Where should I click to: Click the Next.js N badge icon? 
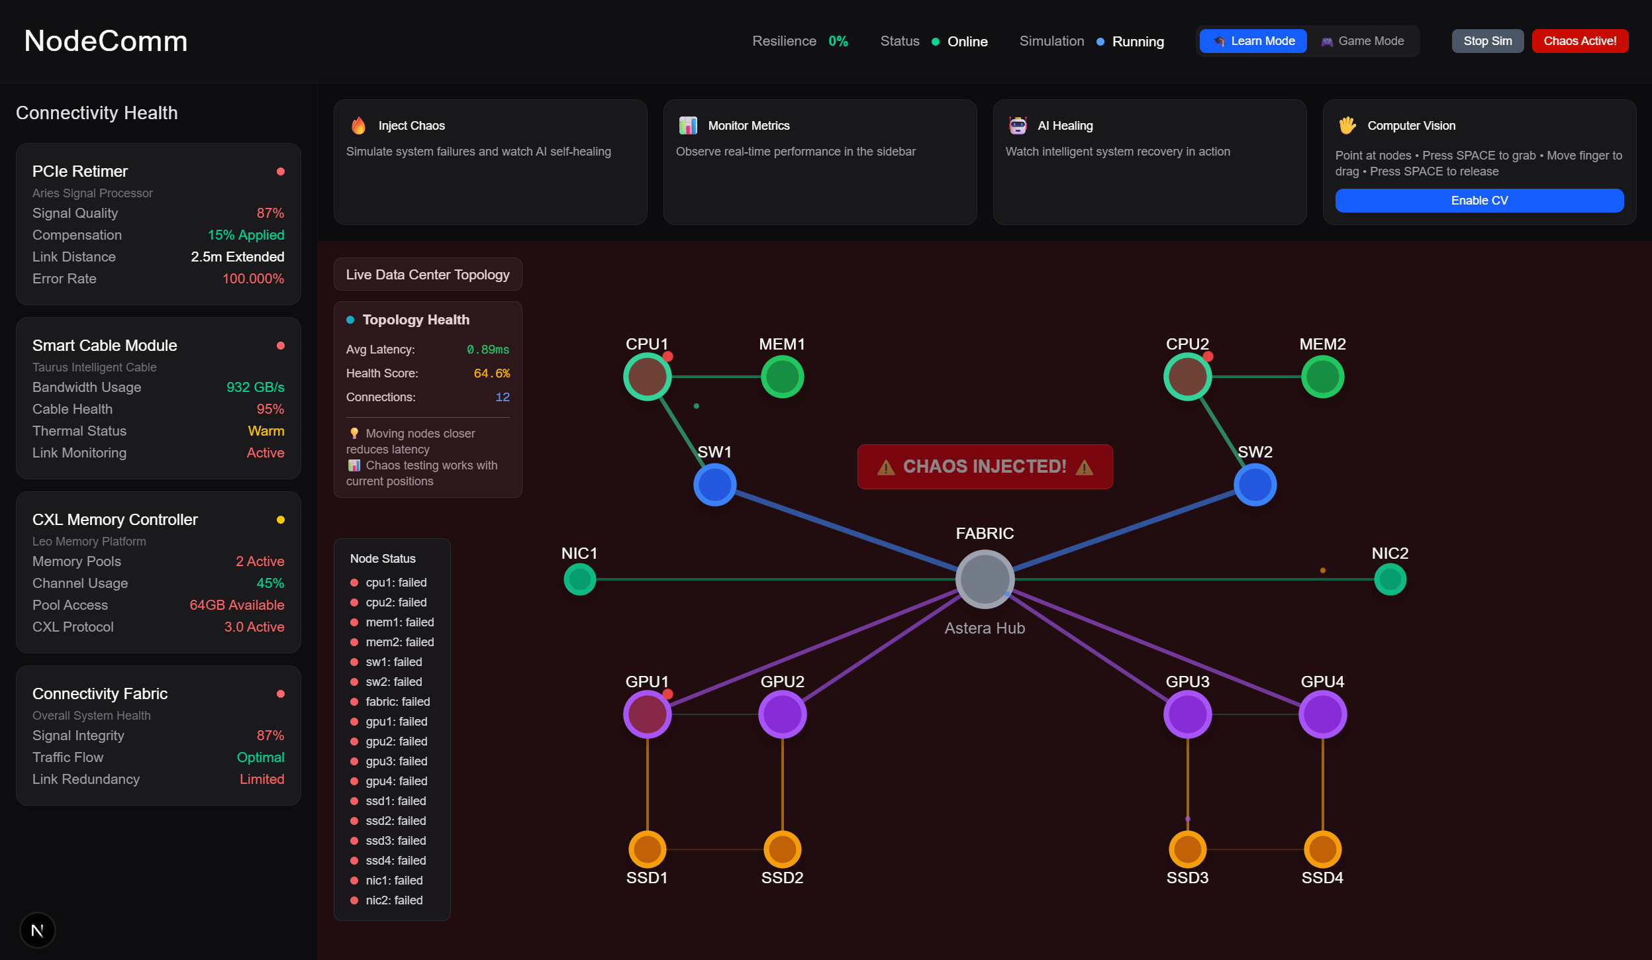coord(38,930)
